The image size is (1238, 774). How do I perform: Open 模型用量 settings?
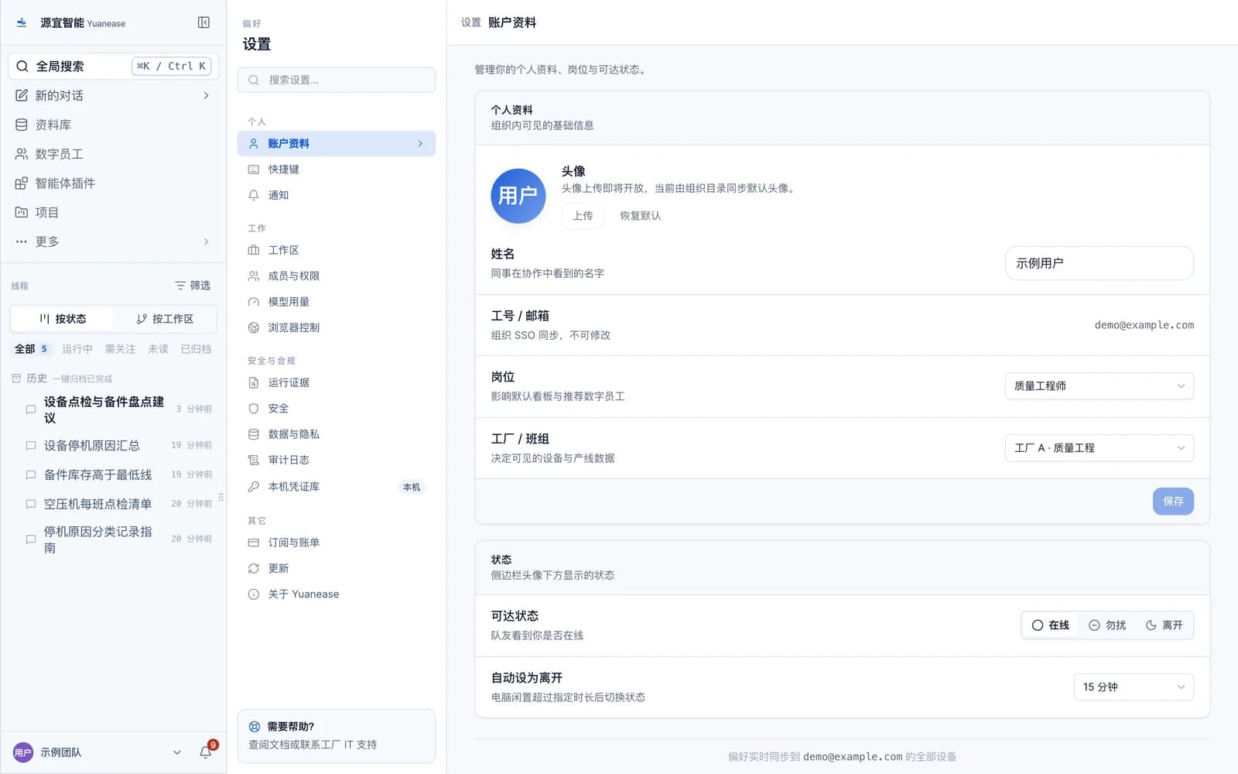337,302
